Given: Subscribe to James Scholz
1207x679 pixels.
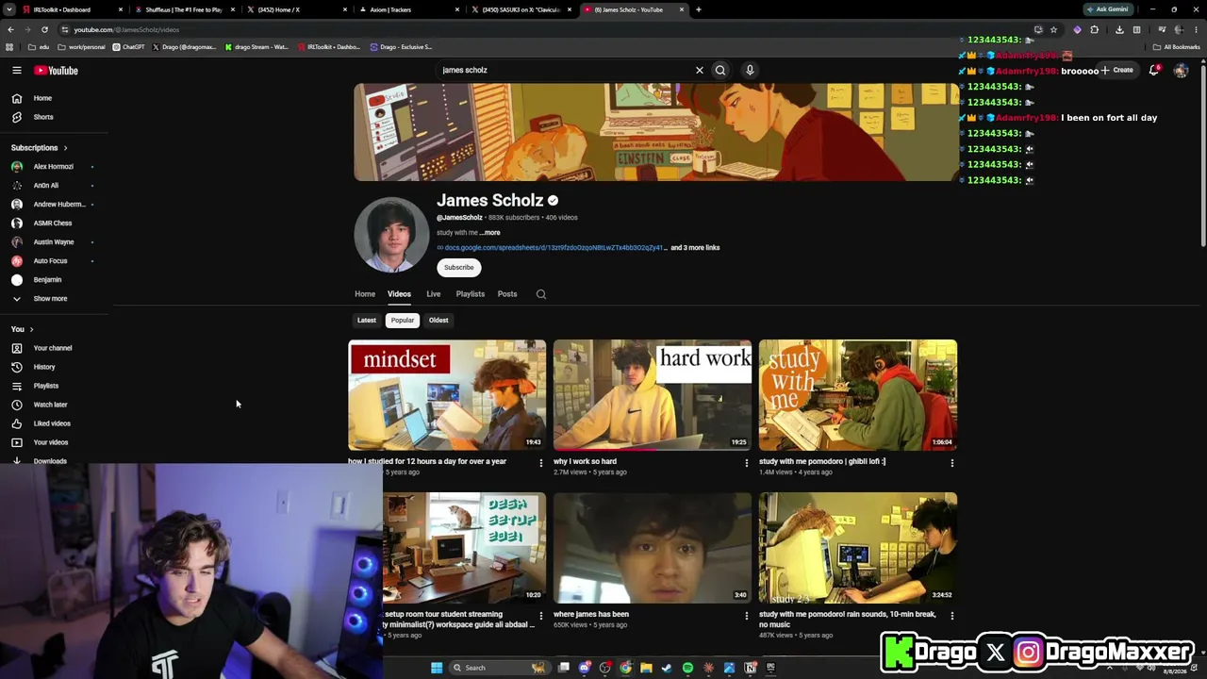Looking at the screenshot, I should point(459,268).
